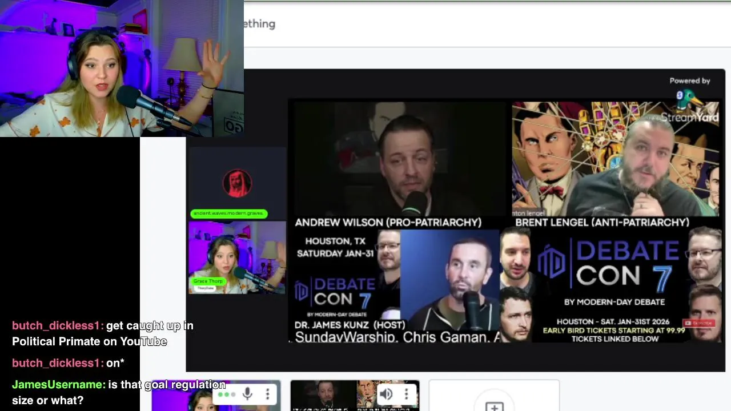This screenshot has height=411, width=731.
Task: Click butch_dickless1 chat message about Political Primate
Action: 103,333
